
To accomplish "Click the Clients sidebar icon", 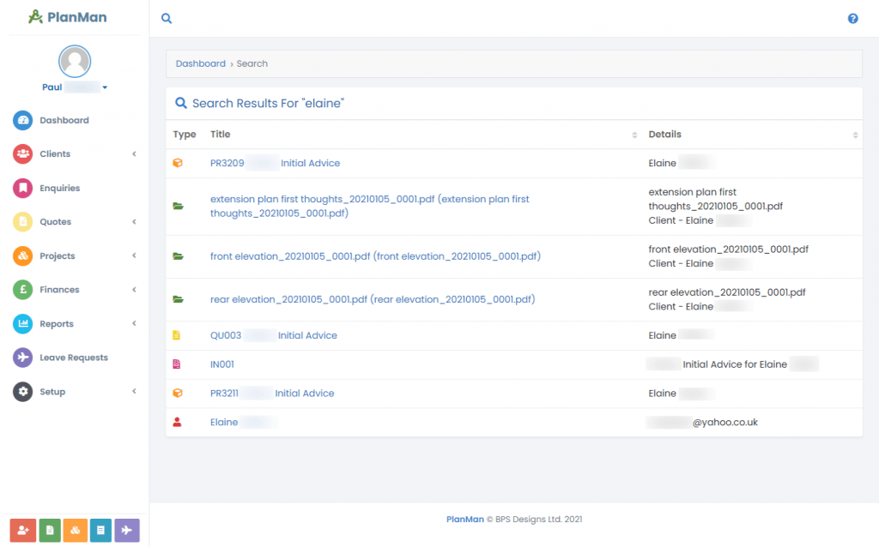I will coord(23,154).
